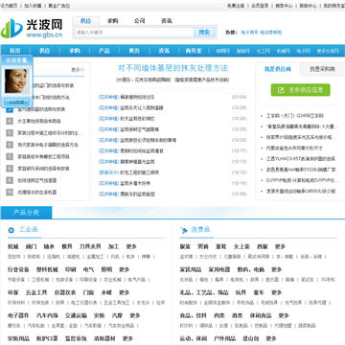Open ranked item 7 家庭装修中有哪些工程项目
The height and width of the screenshot is (345, 345).
click(x=43, y=157)
